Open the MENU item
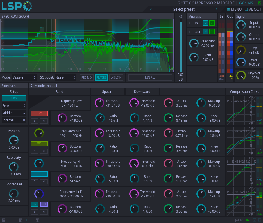 point(234,9)
